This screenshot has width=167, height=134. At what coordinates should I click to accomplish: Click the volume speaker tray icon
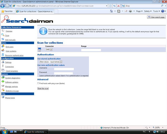coord(158,132)
